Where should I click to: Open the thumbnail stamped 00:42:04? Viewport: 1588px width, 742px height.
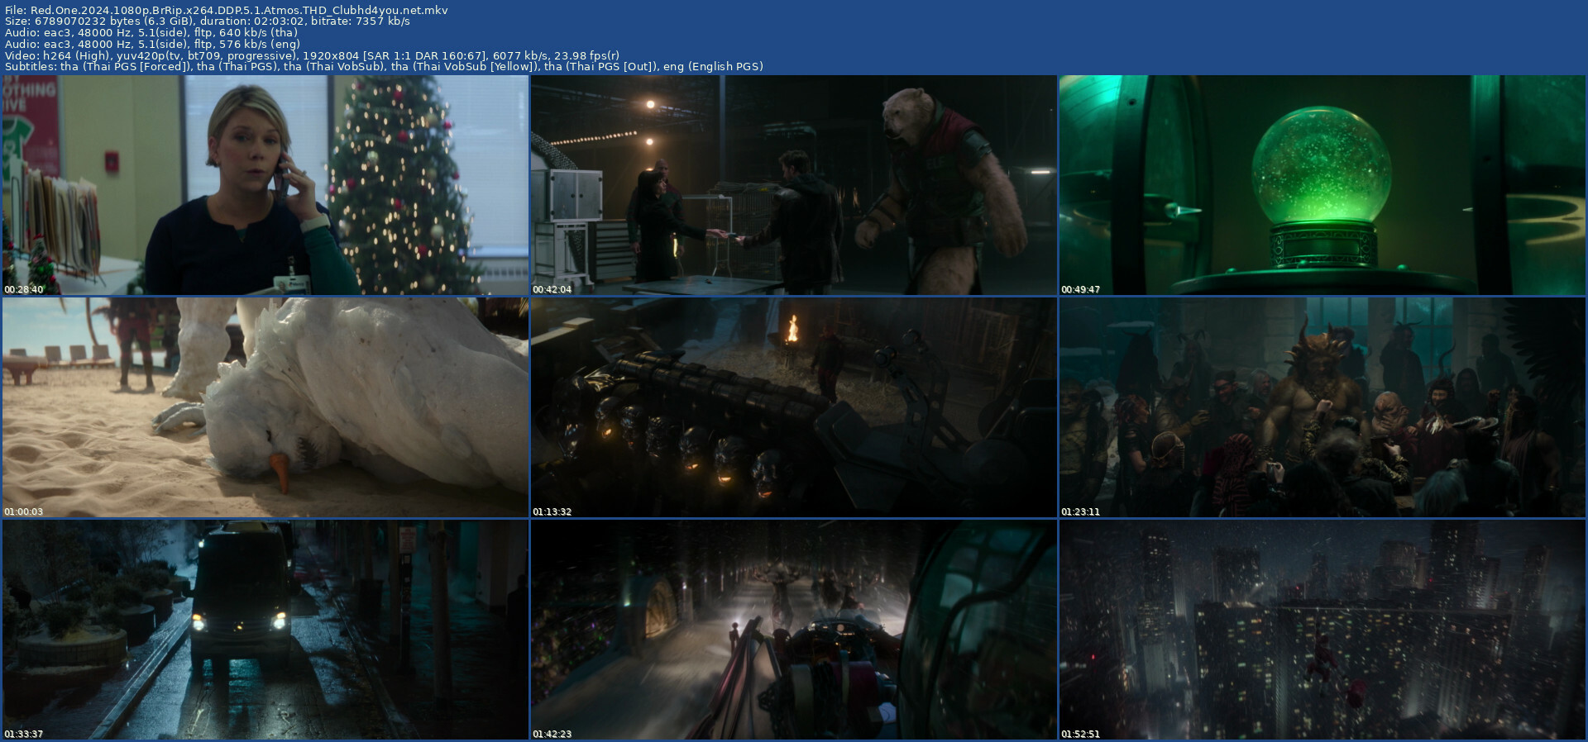click(x=794, y=185)
